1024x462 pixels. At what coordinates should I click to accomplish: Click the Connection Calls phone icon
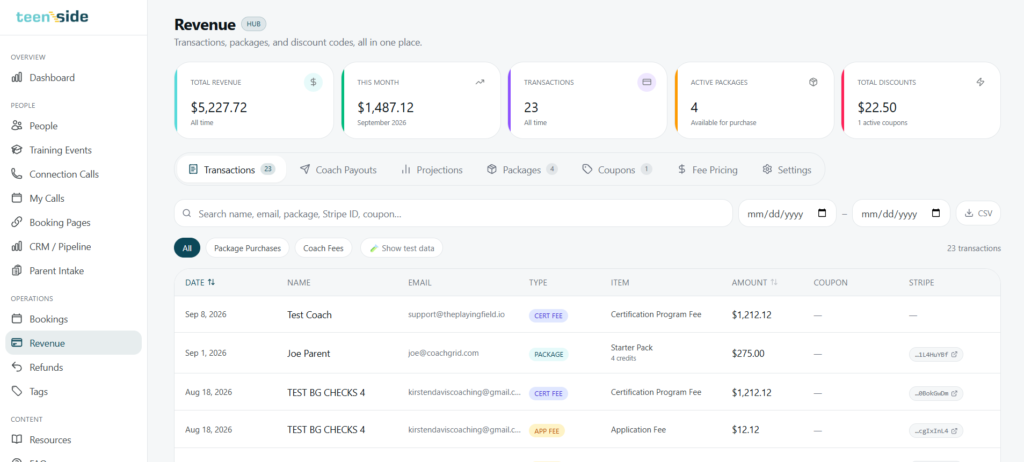[x=17, y=174]
